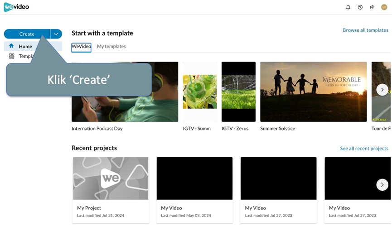Click the Last modified Jul 31, 2024 text
The height and width of the screenshot is (247, 392).
tap(101, 215)
